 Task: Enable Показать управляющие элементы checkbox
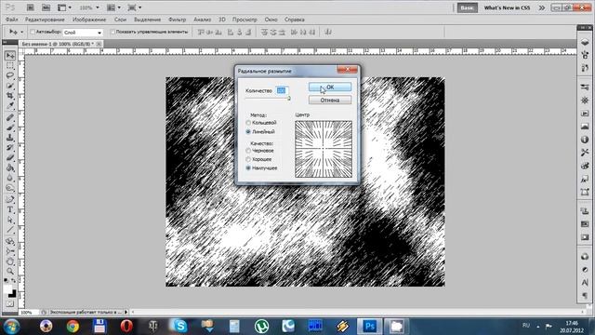tap(112, 32)
